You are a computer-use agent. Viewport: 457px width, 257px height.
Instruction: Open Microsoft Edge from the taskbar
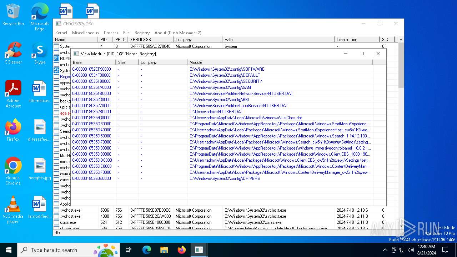[147, 250]
